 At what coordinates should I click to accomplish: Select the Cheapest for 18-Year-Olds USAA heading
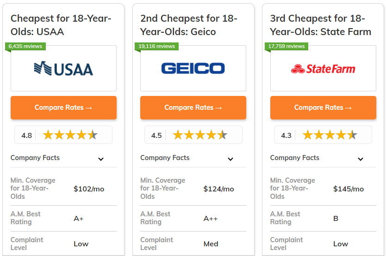click(x=61, y=25)
